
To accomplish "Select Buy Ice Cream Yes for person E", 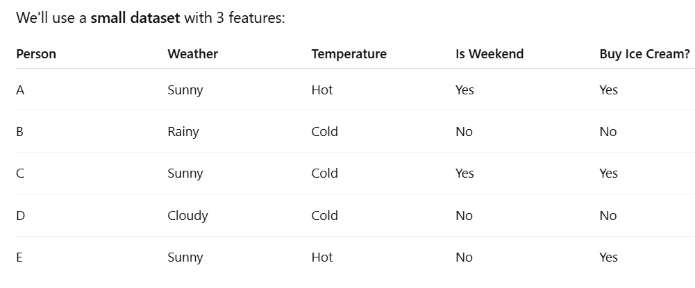I will coord(609,257).
